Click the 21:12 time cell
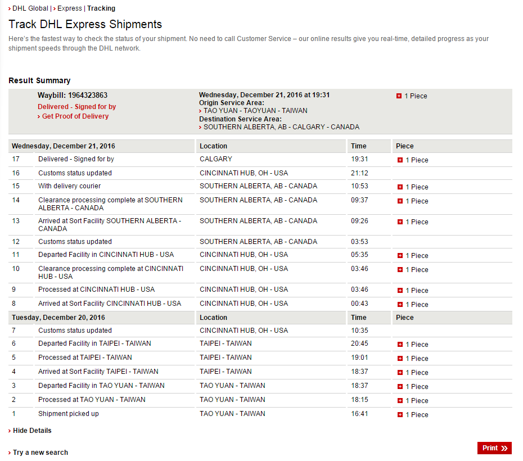The image size is (523, 461). (359, 173)
